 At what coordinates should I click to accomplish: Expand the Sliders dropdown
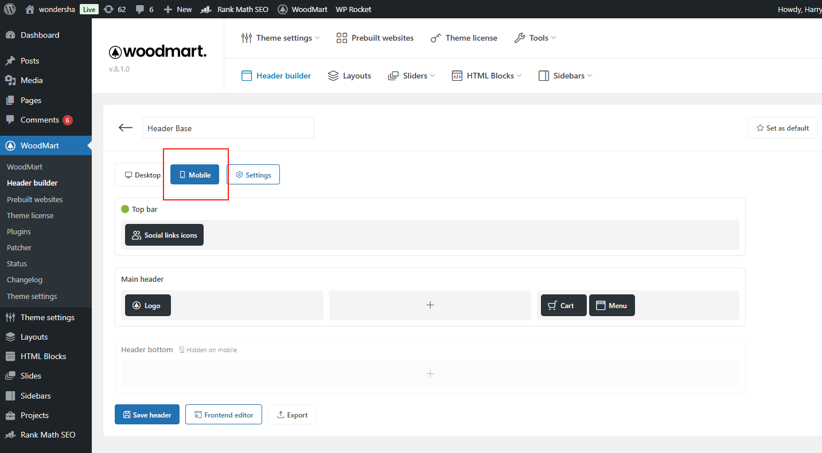[411, 76]
